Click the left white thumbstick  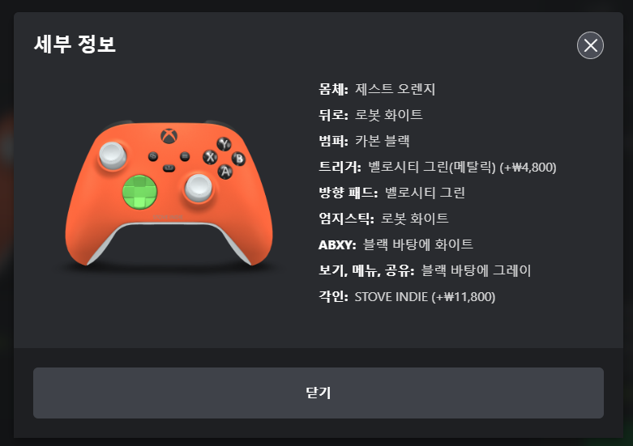113,155
